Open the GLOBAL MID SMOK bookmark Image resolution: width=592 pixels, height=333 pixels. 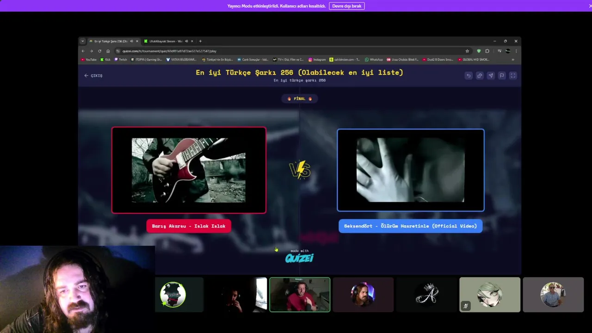tap(474, 60)
